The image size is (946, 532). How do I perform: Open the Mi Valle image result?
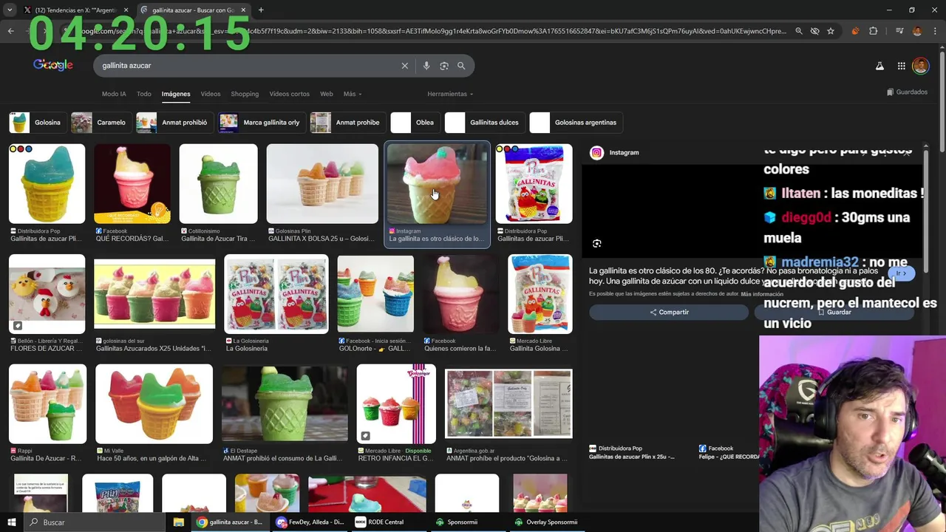tap(154, 403)
